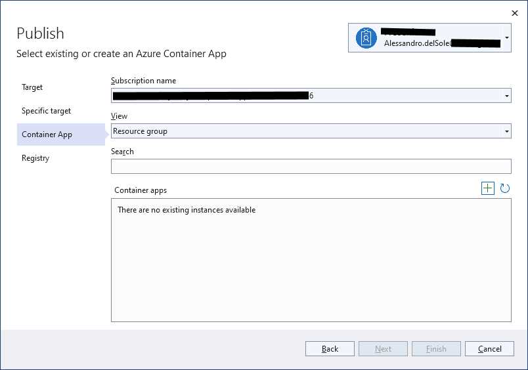This screenshot has height=370, width=528.
Task: Focus the Search input field
Action: (x=311, y=166)
